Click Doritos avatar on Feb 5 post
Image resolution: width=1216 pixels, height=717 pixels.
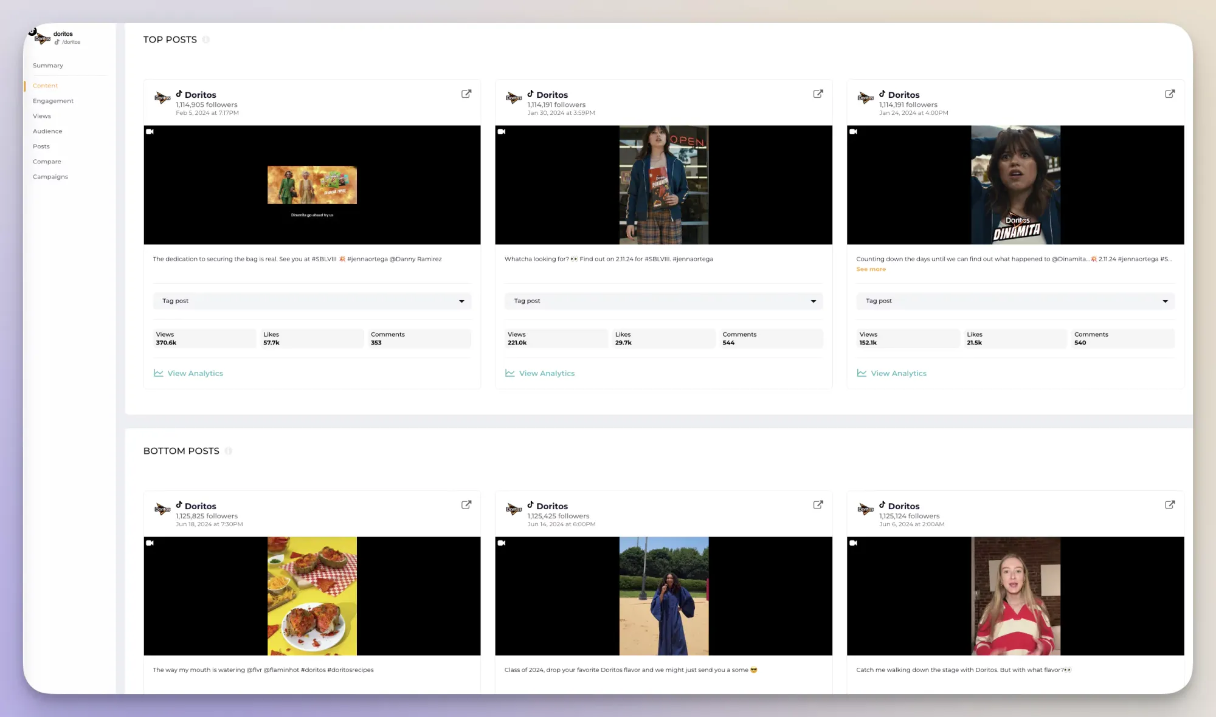(x=162, y=98)
